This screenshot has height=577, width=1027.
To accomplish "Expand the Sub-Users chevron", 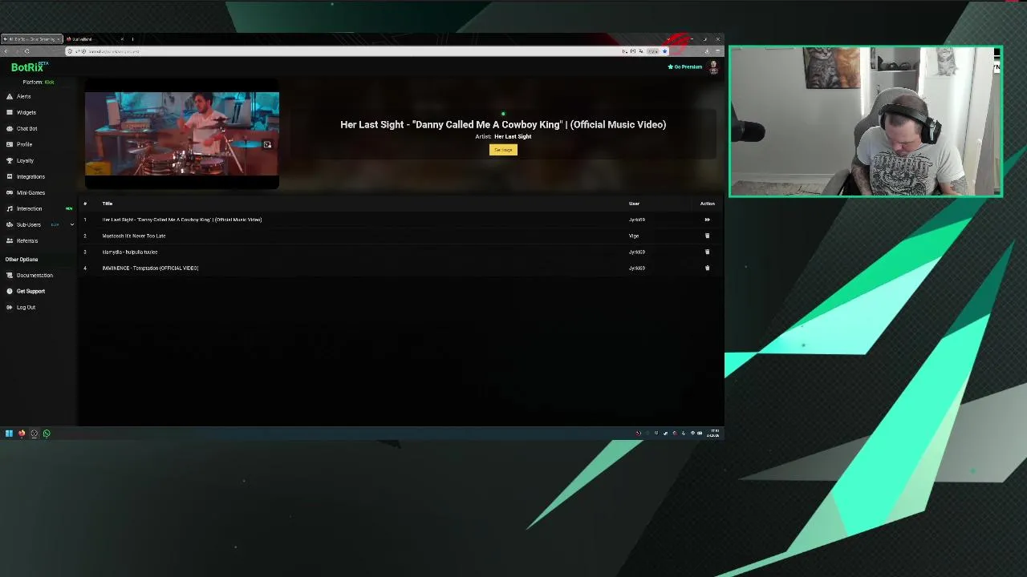I will pos(71,224).
